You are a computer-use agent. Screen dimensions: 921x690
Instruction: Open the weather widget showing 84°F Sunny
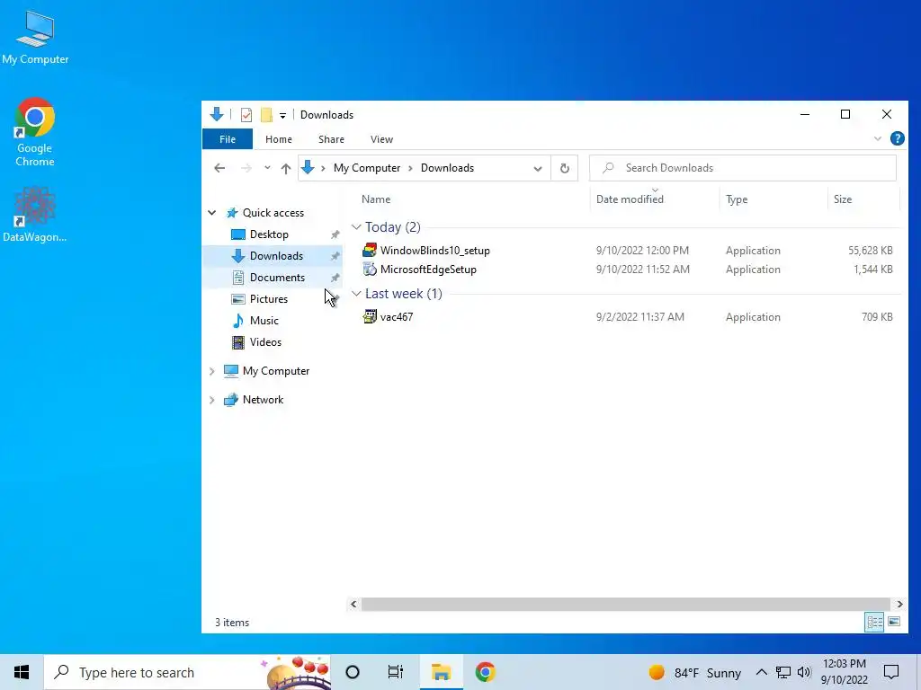pyautogui.click(x=695, y=672)
